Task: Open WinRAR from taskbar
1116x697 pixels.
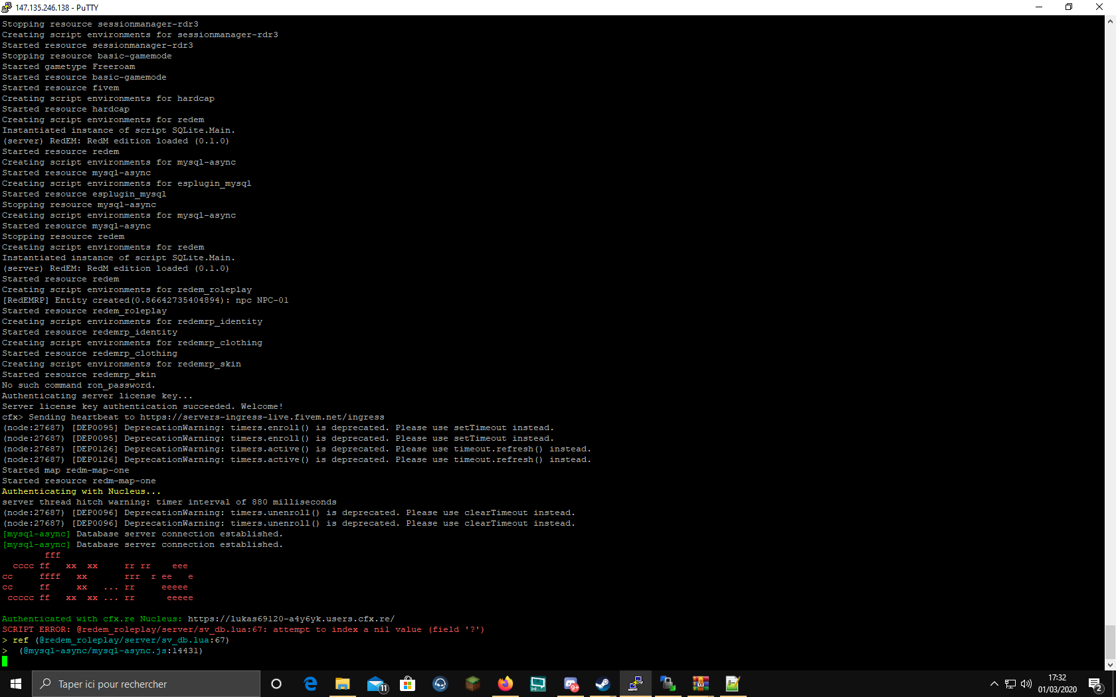Action: (701, 684)
